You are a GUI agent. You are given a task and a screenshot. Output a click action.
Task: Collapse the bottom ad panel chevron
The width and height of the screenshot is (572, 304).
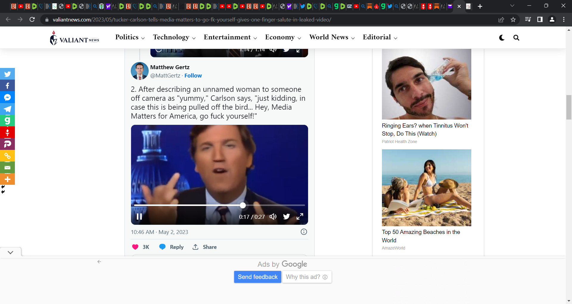tap(10, 252)
